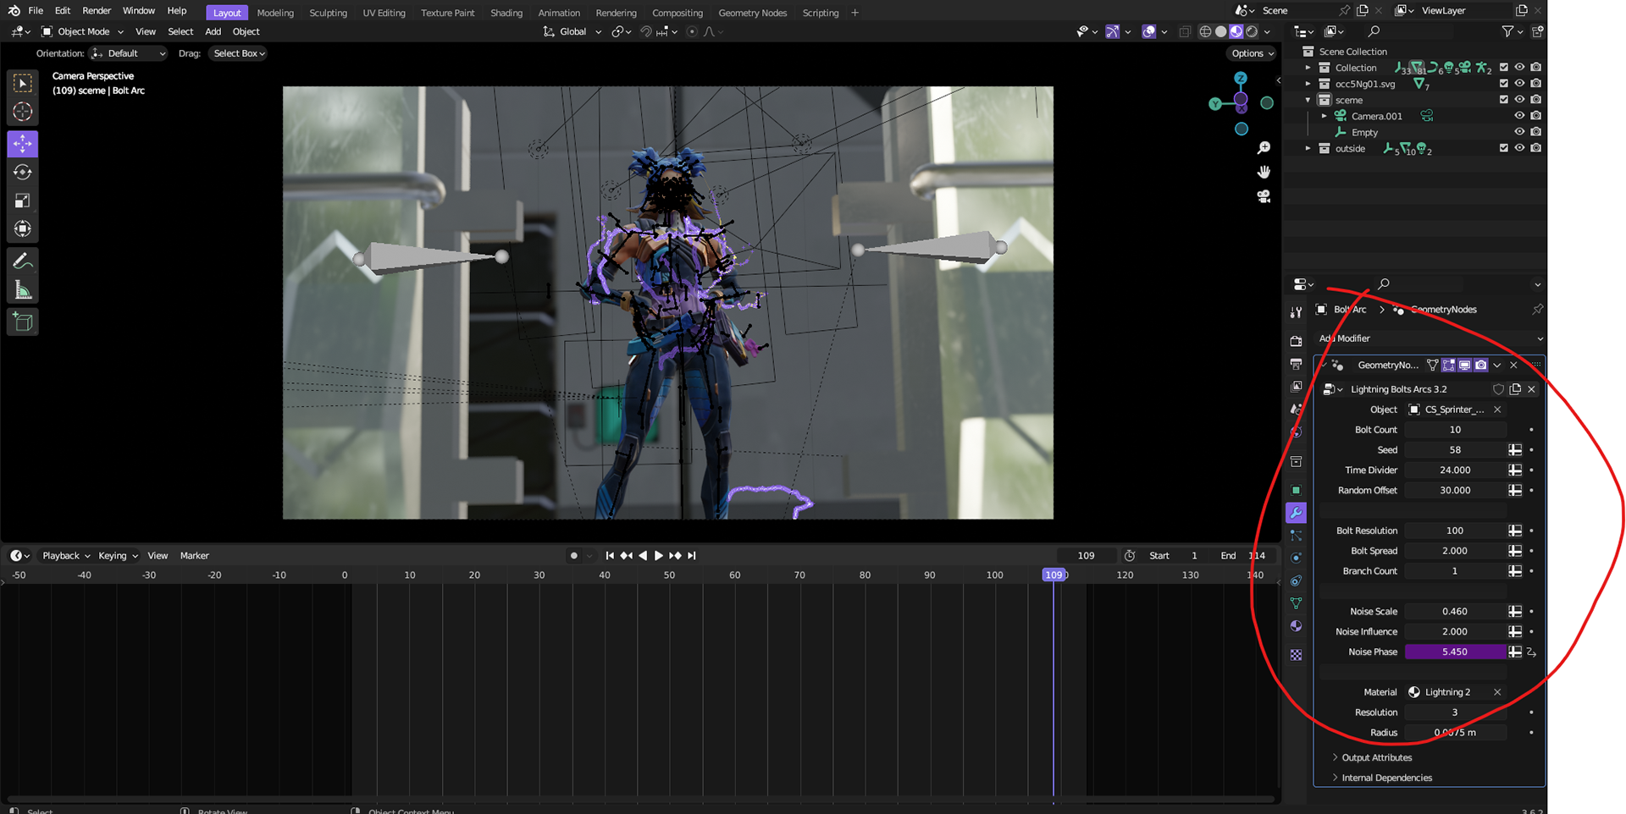Click the viewport pan hand icon
The width and height of the screenshot is (1626, 814).
click(x=1264, y=172)
